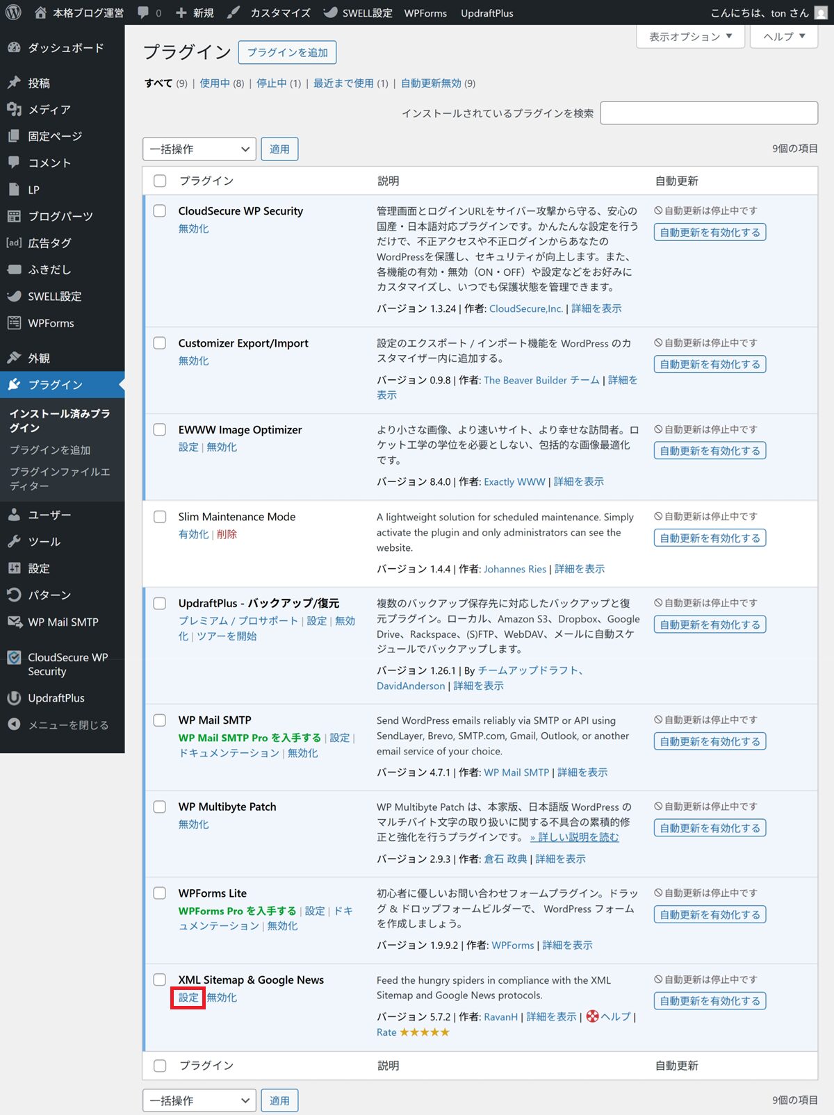Tick the CloudSecure WP Security checkbox
The height and width of the screenshot is (1115, 834).
[x=160, y=211]
